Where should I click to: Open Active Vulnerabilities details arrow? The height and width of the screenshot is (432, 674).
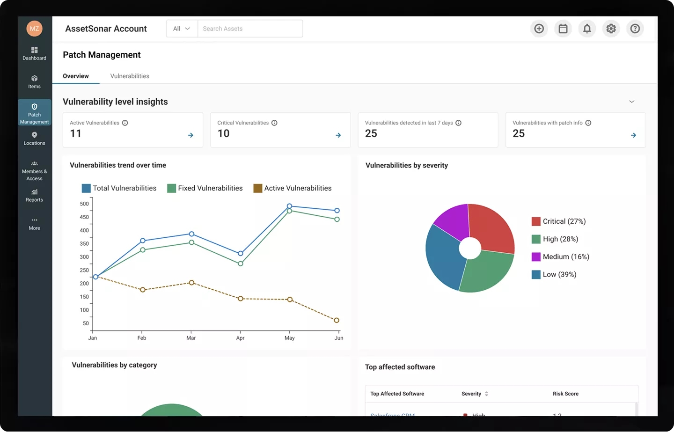pyautogui.click(x=190, y=135)
